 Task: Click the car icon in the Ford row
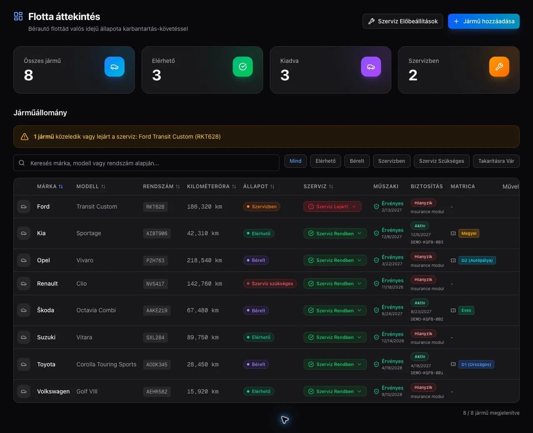click(24, 207)
